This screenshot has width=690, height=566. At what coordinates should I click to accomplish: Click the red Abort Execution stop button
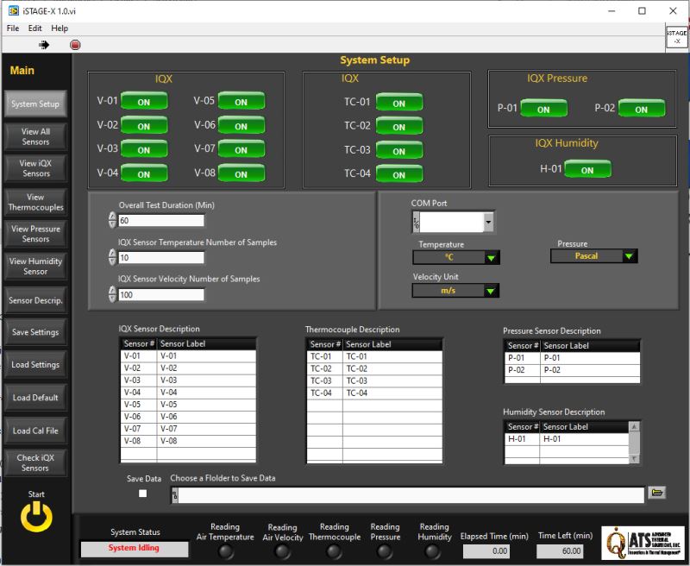click(x=75, y=45)
